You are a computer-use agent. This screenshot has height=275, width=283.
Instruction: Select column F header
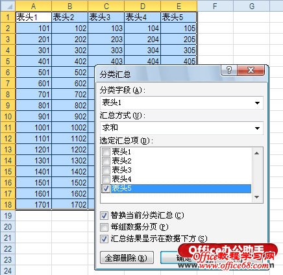[x=215, y=6]
